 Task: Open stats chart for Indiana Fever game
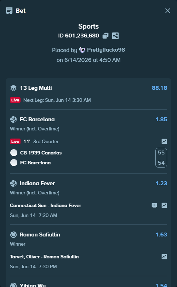point(164,205)
